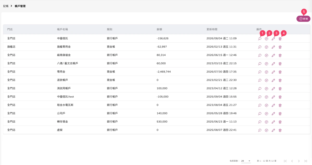312x165 pixels.
Task: Add entry to 轉存現金 account
Action: coord(266,122)
